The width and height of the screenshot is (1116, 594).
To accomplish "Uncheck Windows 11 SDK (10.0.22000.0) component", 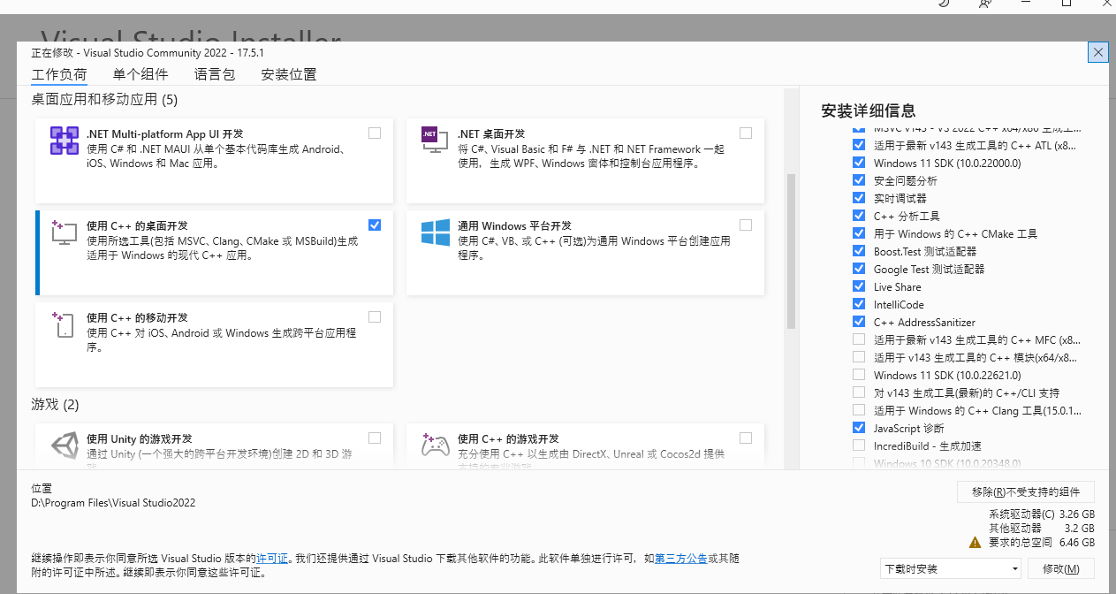I will [x=859, y=163].
